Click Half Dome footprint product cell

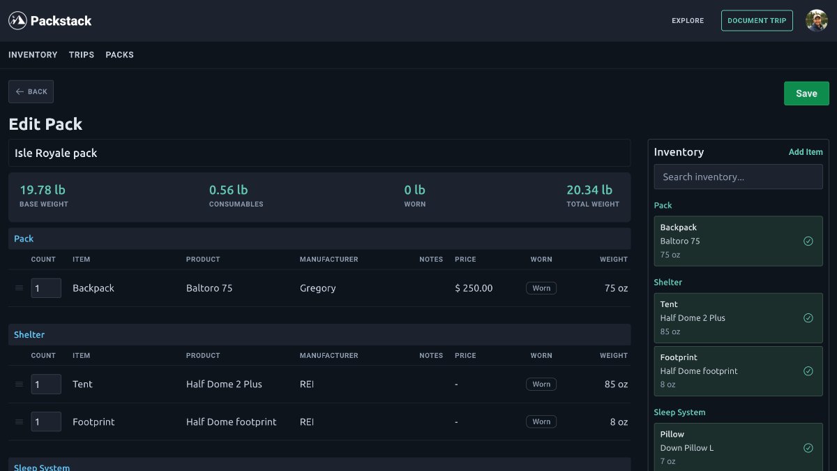click(232, 422)
